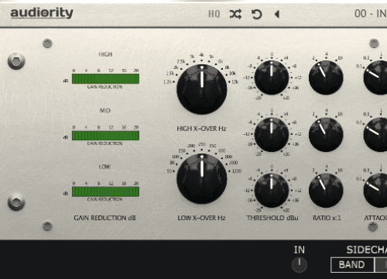
Task: Click the small IN level knob
Action: coord(300,265)
